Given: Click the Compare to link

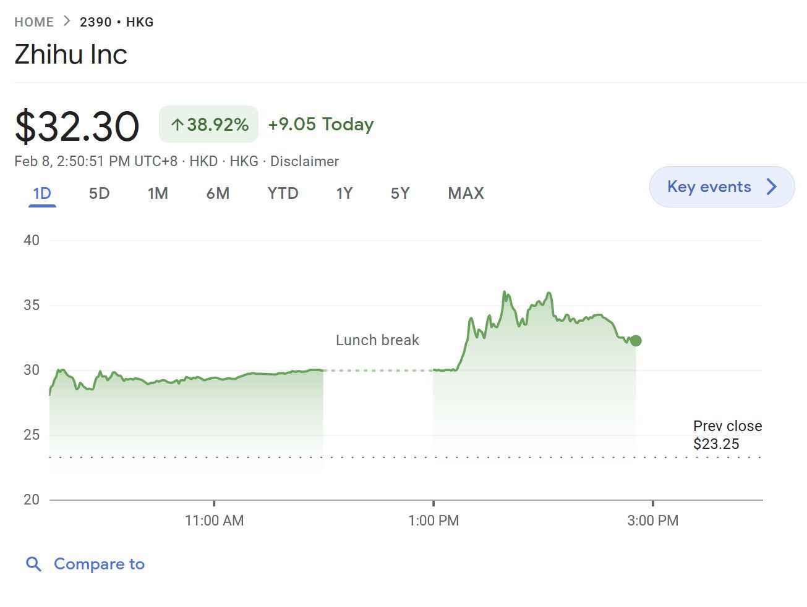Looking at the screenshot, I should tap(99, 564).
